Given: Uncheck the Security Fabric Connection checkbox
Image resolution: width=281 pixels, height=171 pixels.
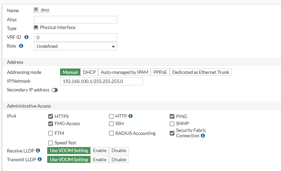Looking at the screenshot, I should click(172, 133).
